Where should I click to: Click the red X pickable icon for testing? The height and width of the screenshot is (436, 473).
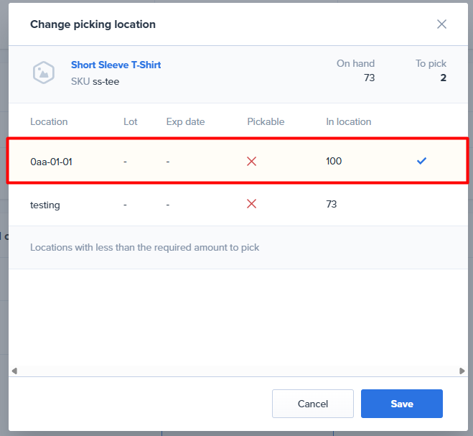(251, 204)
